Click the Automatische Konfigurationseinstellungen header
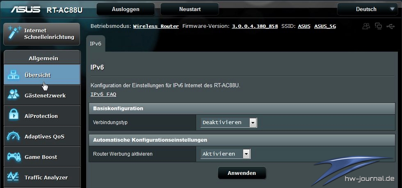 point(242,140)
